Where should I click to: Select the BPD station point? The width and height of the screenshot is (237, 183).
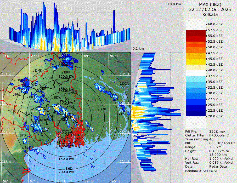tap(18, 136)
